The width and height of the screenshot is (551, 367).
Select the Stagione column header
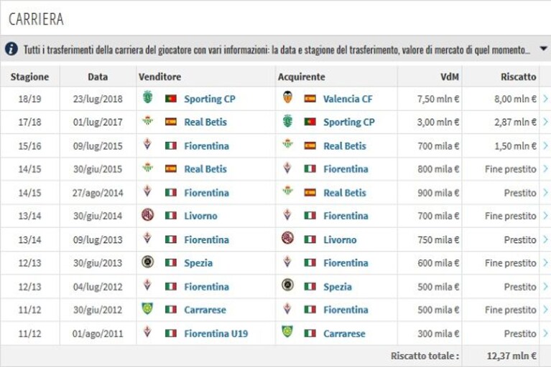(x=30, y=77)
